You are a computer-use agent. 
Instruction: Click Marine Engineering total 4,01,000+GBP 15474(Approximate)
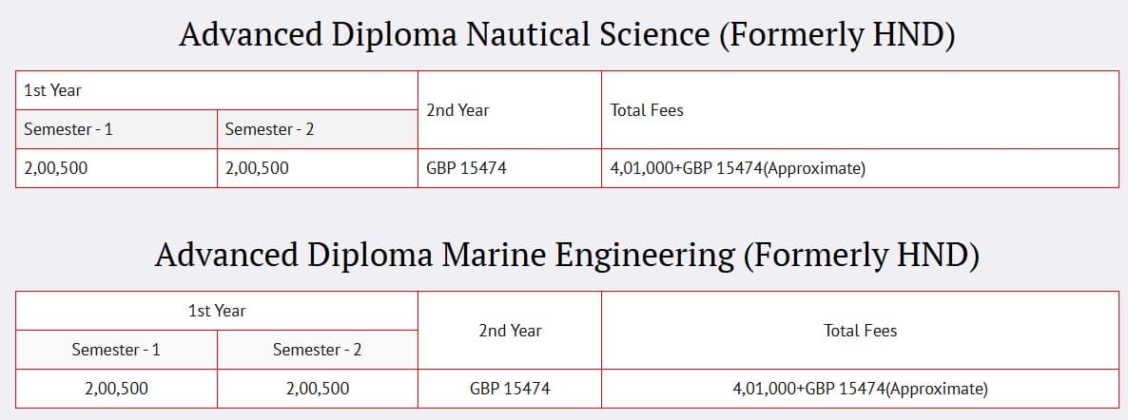[x=860, y=389]
